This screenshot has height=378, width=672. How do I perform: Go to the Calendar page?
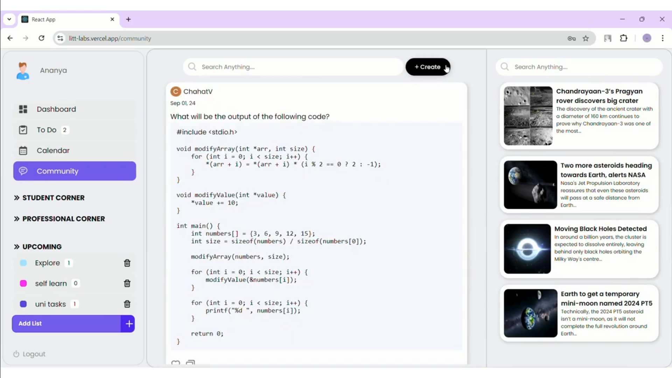coord(53,150)
